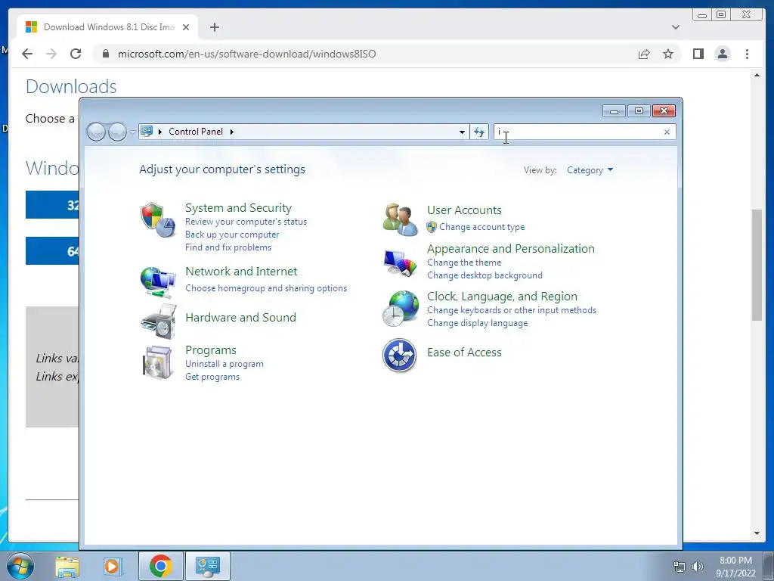Close the Download Windows 8.1 tab

(x=186, y=27)
